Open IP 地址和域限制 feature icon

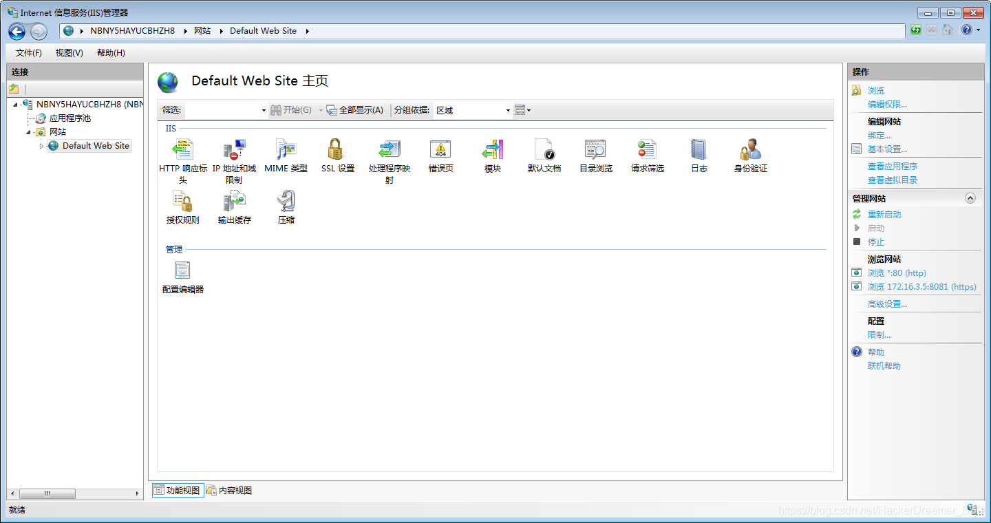pos(234,150)
